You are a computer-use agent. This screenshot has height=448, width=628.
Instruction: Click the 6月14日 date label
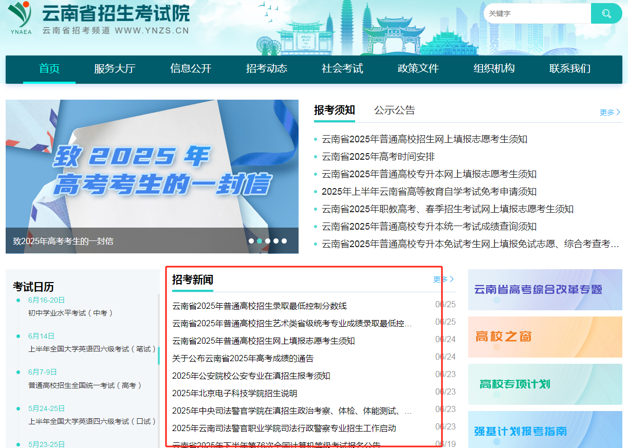click(41, 336)
